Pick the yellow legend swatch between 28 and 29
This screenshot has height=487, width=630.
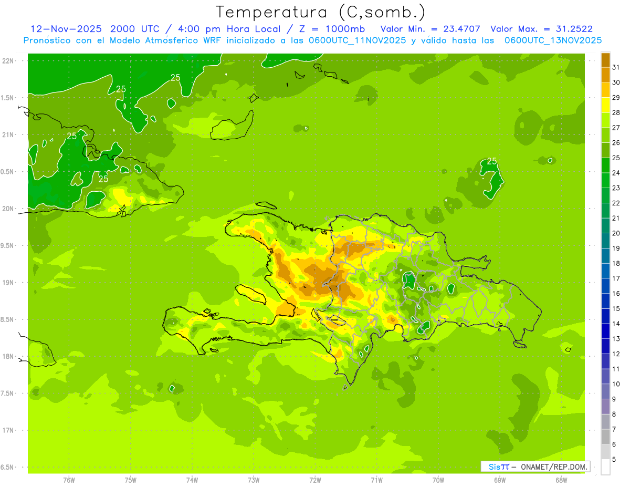point(605,105)
